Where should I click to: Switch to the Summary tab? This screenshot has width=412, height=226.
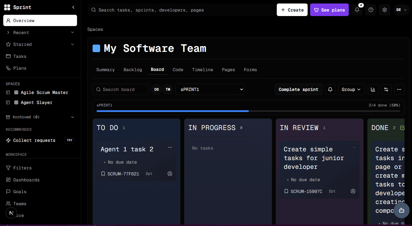pyautogui.click(x=105, y=70)
